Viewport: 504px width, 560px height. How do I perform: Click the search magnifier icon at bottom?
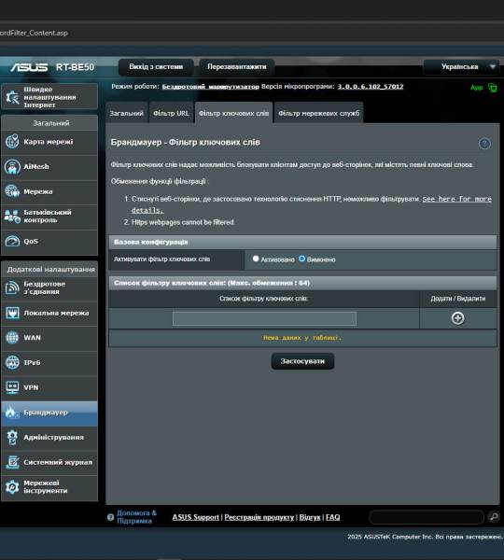(494, 516)
